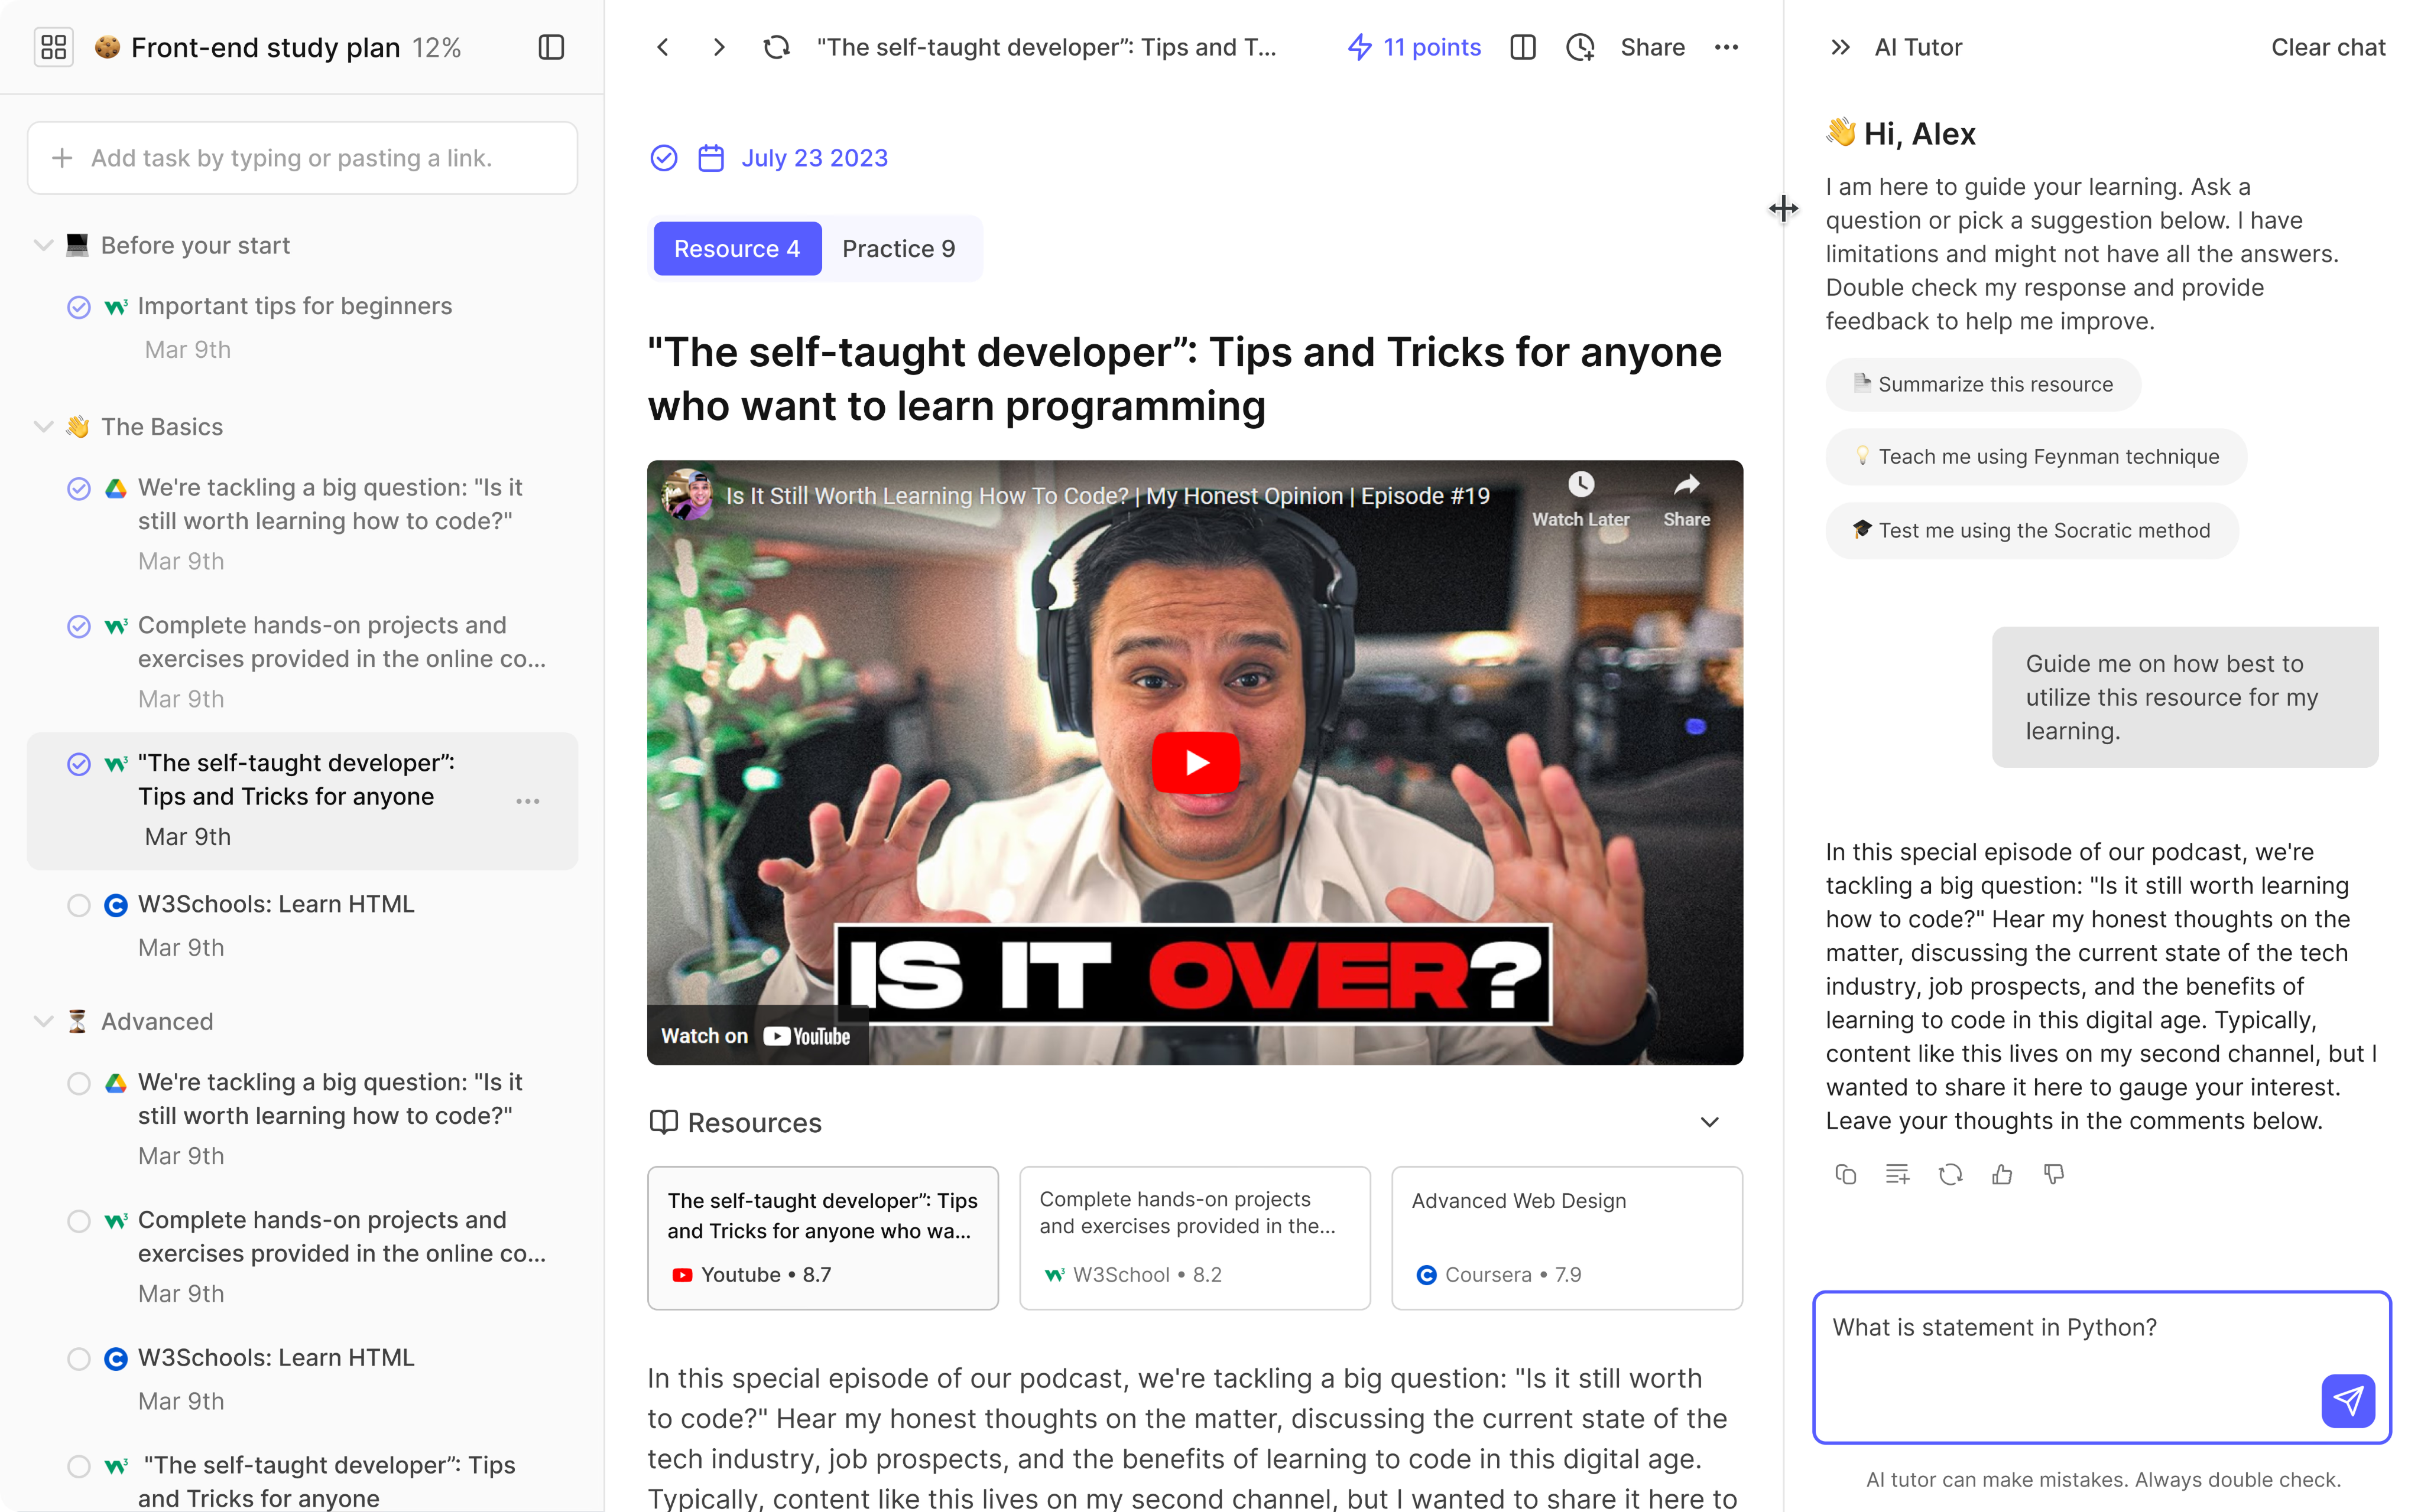Open the W3School hands-on projects resource card
Screen dimensions: 2421x1512
click(1195, 1238)
